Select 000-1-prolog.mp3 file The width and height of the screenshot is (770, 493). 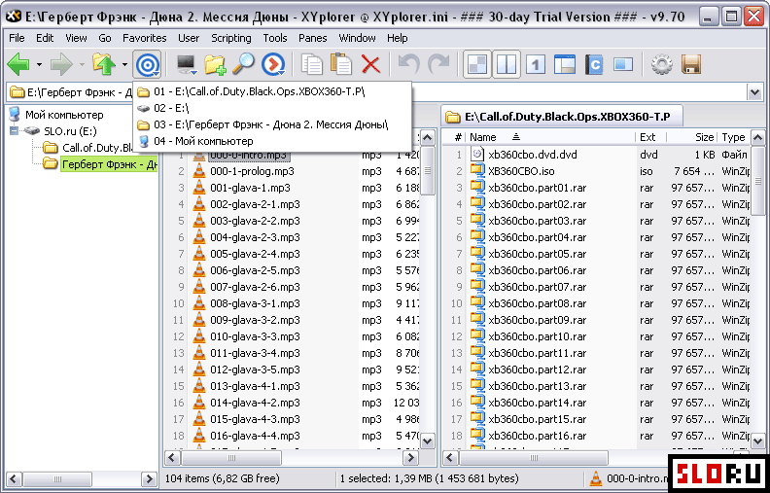(252, 171)
